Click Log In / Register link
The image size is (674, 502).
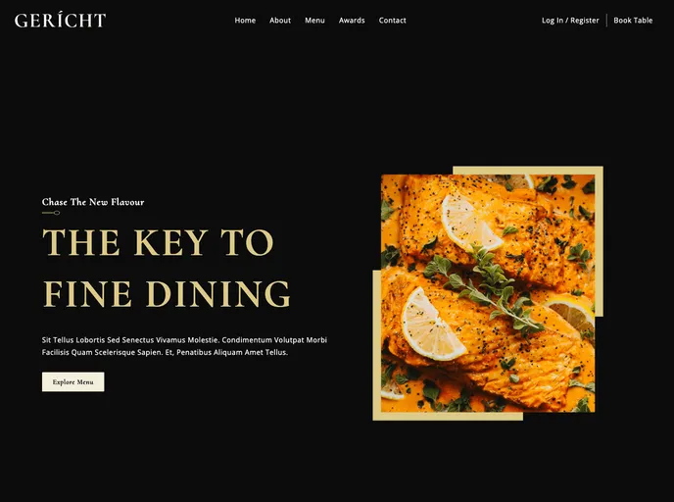tap(570, 21)
